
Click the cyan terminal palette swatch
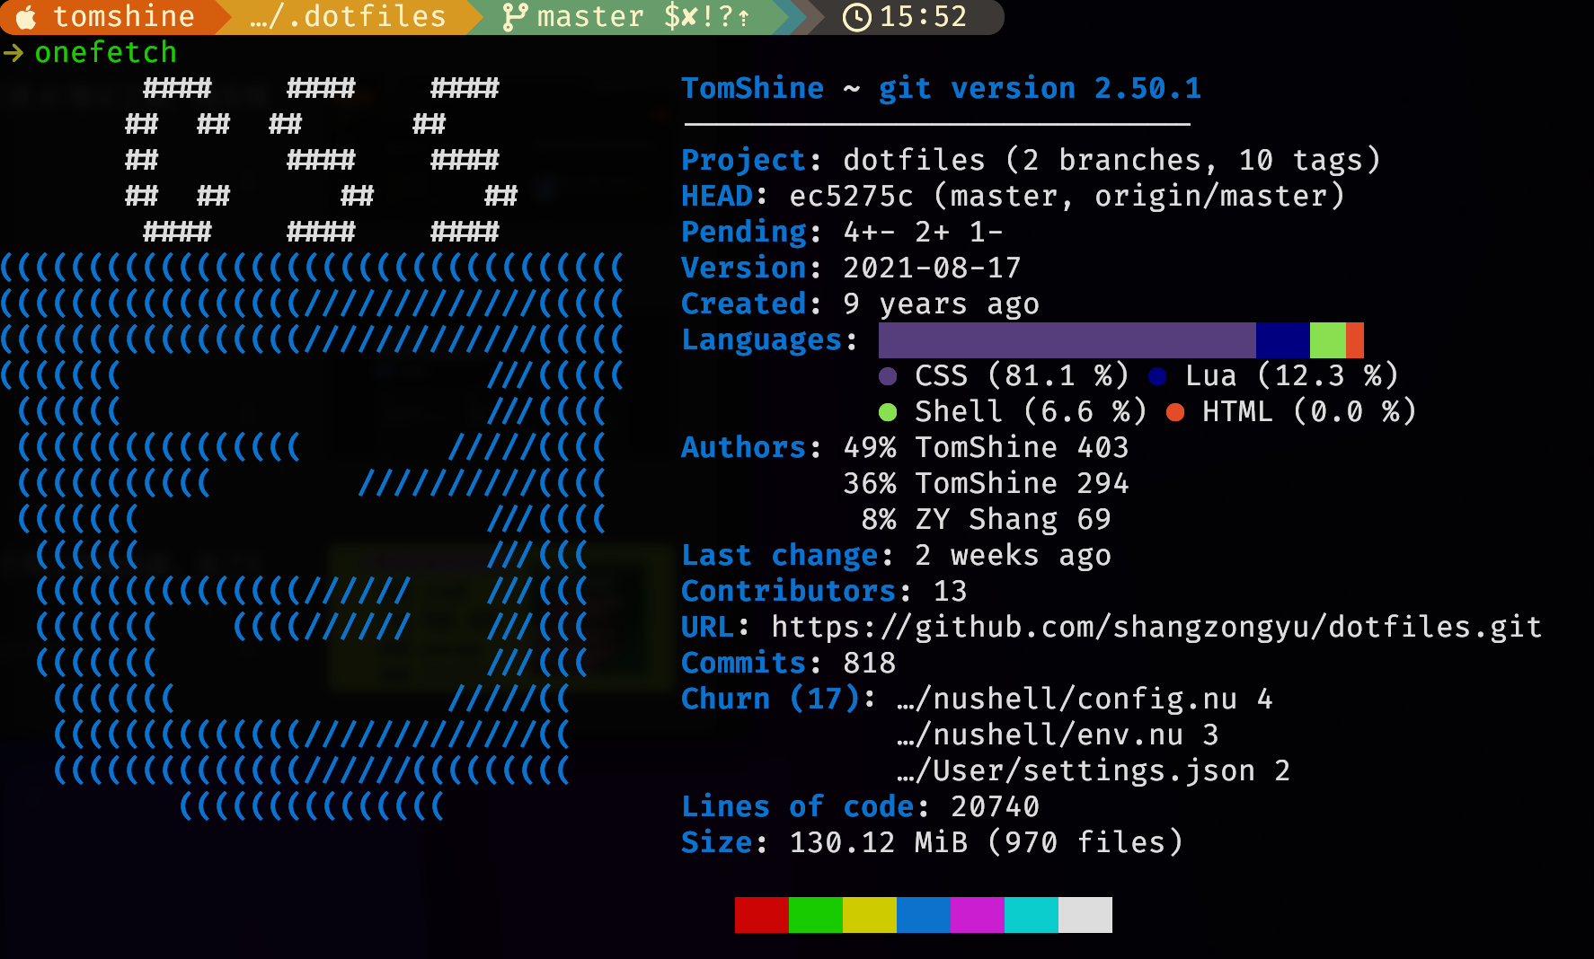coord(1032,915)
